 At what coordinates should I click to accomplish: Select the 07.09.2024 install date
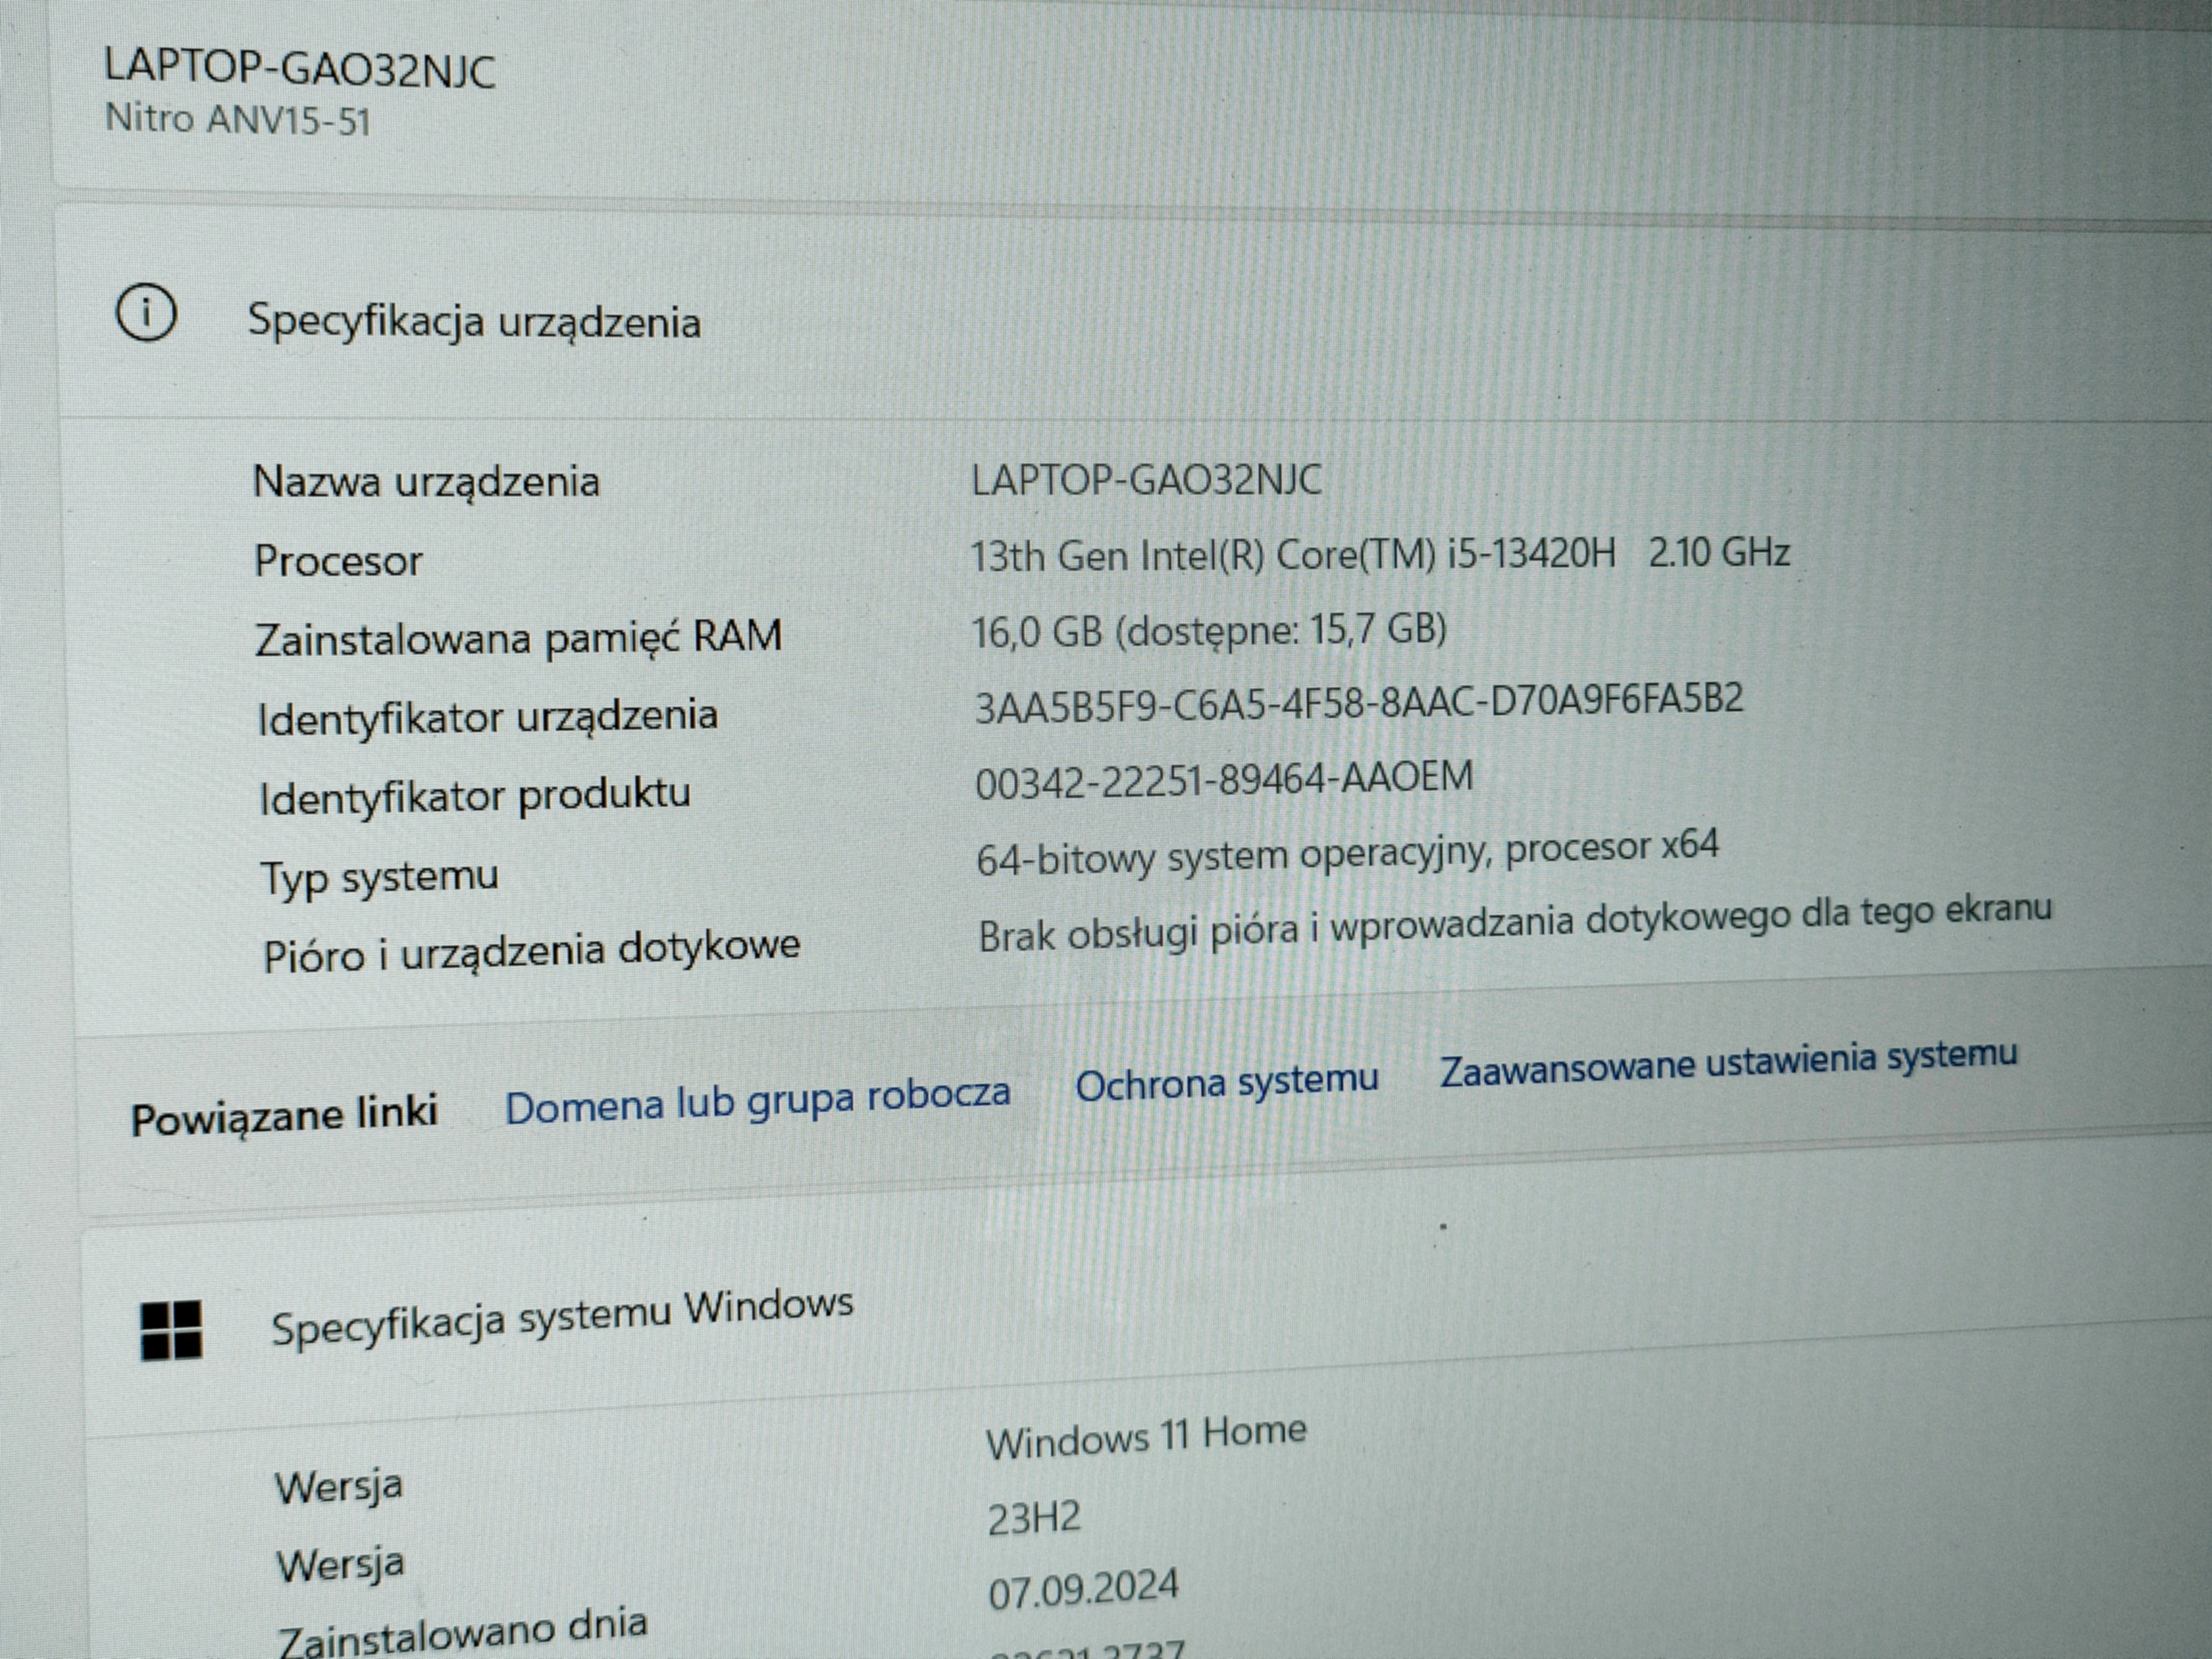coord(1084,1589)
